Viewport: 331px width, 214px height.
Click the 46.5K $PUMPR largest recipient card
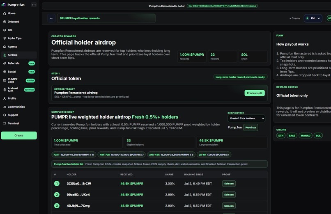click(232, 142)
